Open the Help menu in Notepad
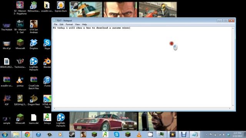 (x=85, y=25)
